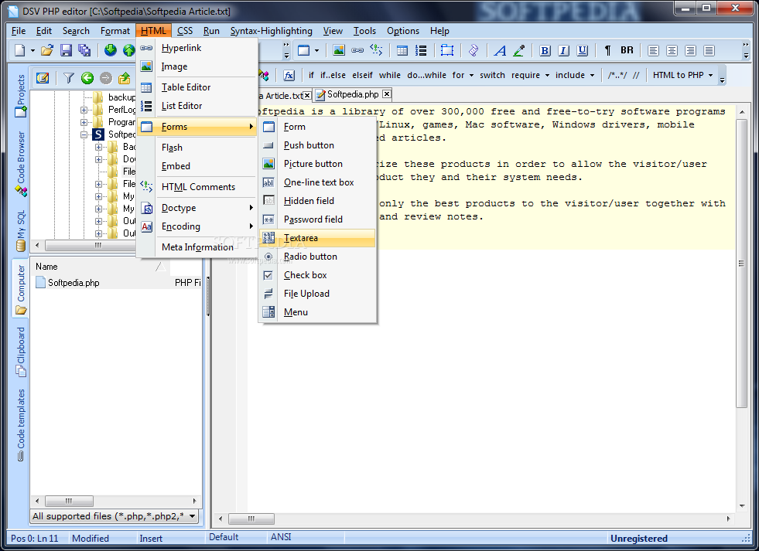759x551 pixels.
Task: Click the align left icon
Action: [x=653, y=50]
